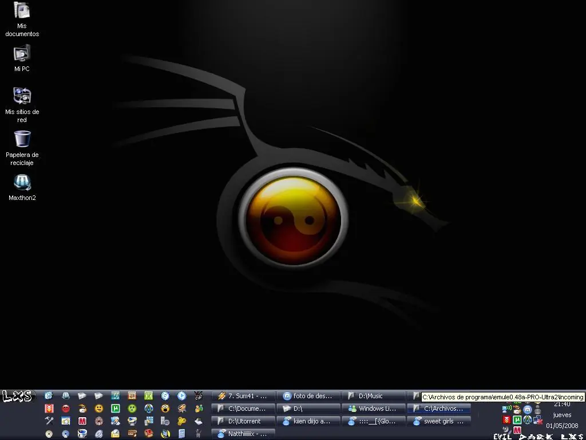Click the wireless network tray icon

[x=507, y=409]
